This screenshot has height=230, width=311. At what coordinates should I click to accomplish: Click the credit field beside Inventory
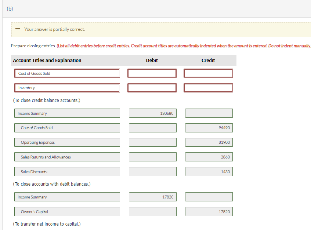(208, 88)
